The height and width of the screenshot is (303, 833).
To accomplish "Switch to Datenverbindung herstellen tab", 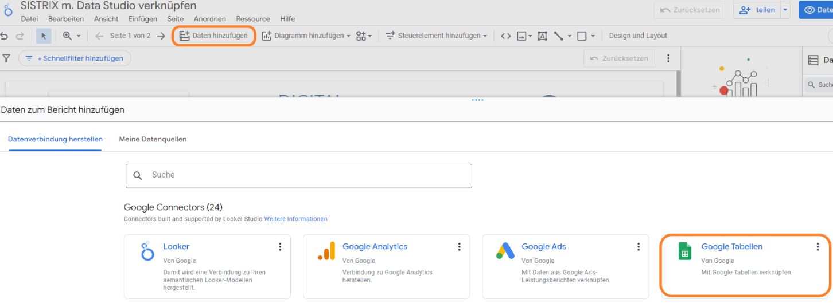I will (x=55, y=139).
